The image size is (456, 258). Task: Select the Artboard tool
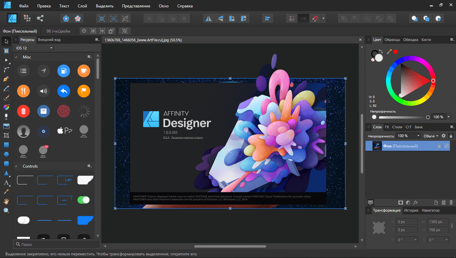pyautogui.click(x=6, y=51)
